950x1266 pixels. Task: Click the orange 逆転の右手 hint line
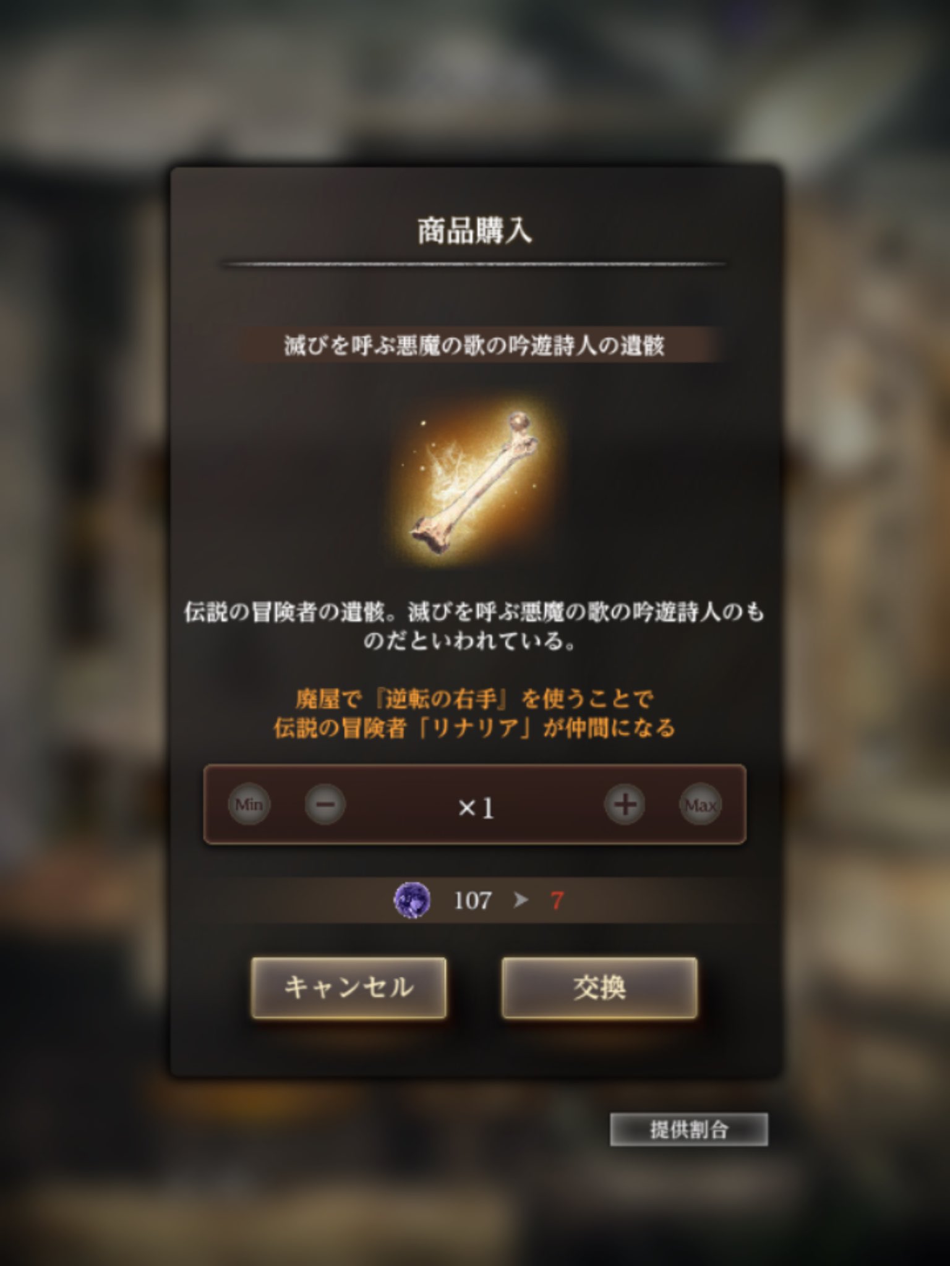click(475, 699)
